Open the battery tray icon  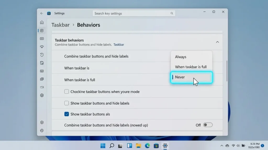243,146
